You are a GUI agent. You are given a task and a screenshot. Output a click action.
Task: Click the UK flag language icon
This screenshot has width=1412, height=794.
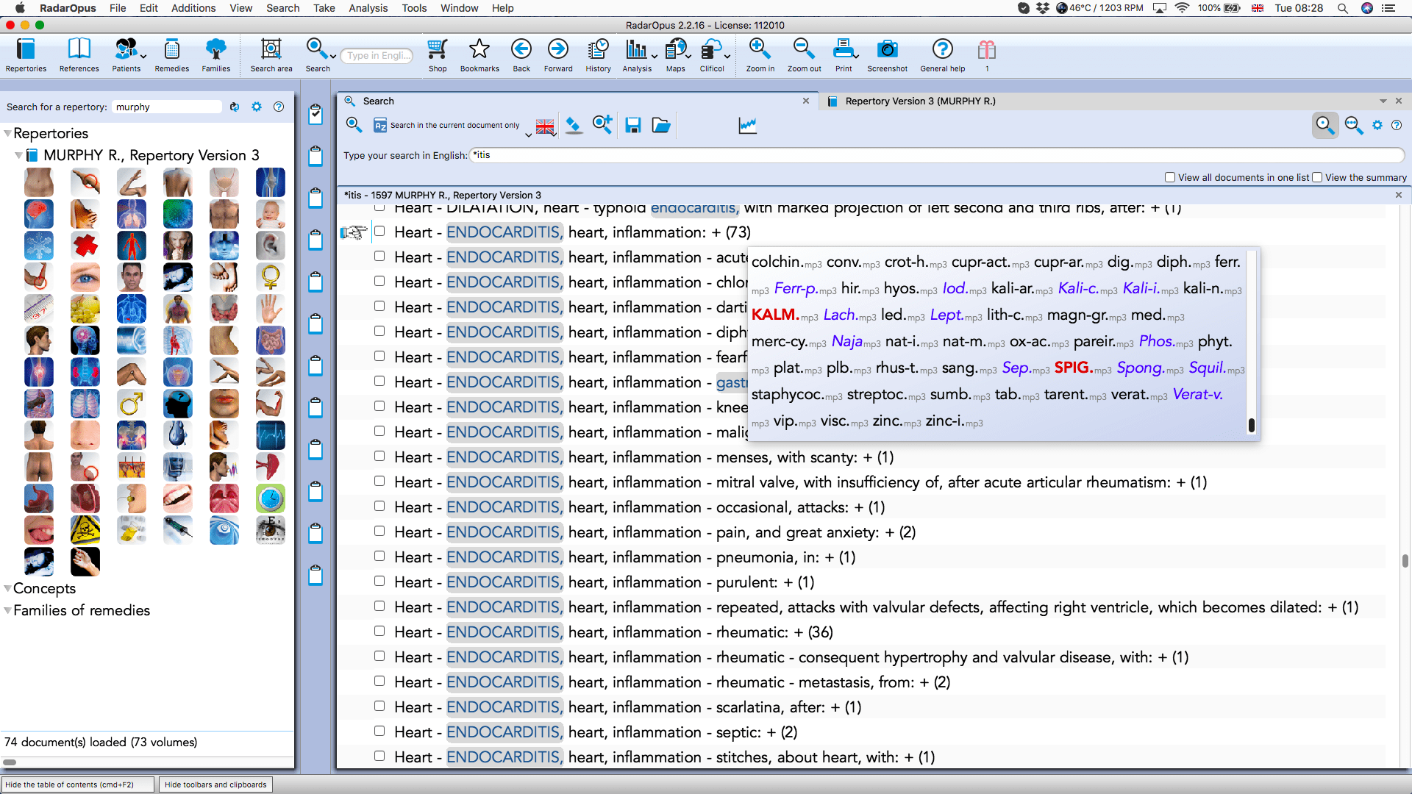point(545,126)
